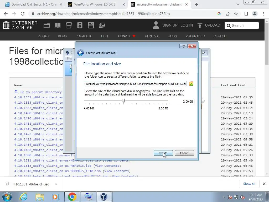Viewport: 269px width, 202px height.
Task: Switch to the VirtualBox taskbar button
Action: coord(104,197)
